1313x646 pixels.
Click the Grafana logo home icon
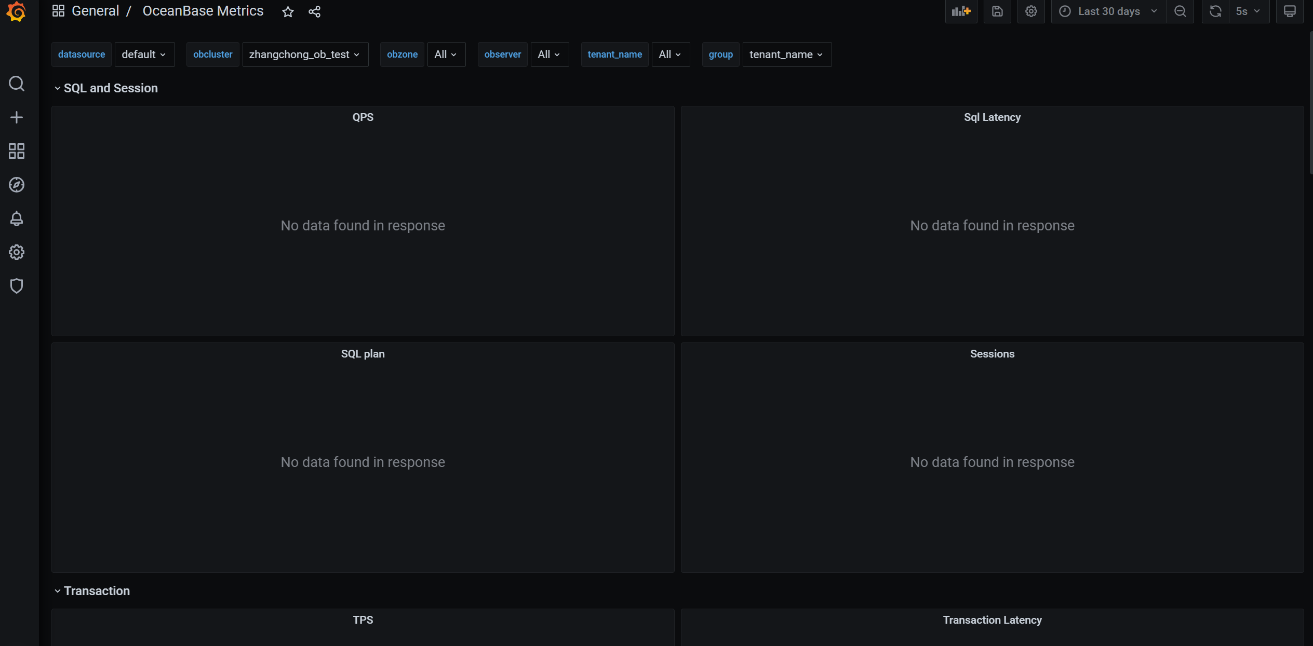tap(17, 11)
